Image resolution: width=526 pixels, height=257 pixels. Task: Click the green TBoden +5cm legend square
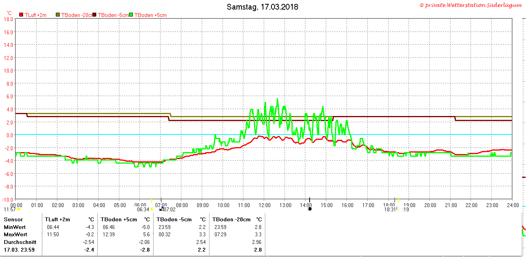pos(131,15)
